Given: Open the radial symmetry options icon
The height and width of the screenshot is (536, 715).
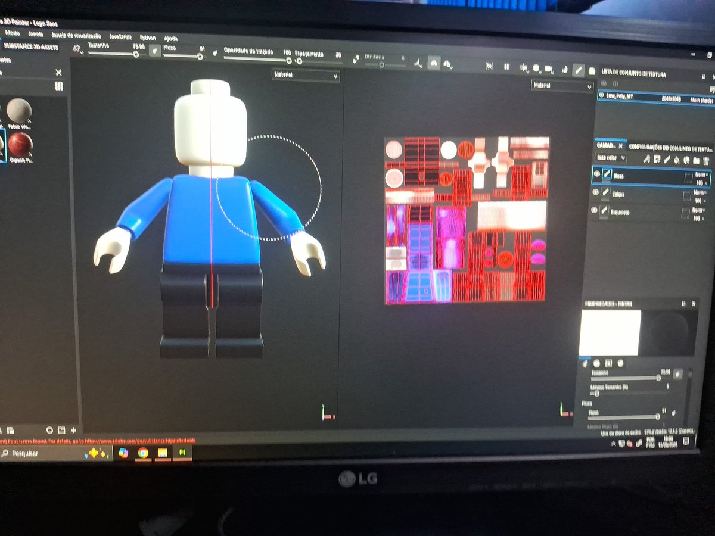Looking at the screenshot, I should coord(448,63).
